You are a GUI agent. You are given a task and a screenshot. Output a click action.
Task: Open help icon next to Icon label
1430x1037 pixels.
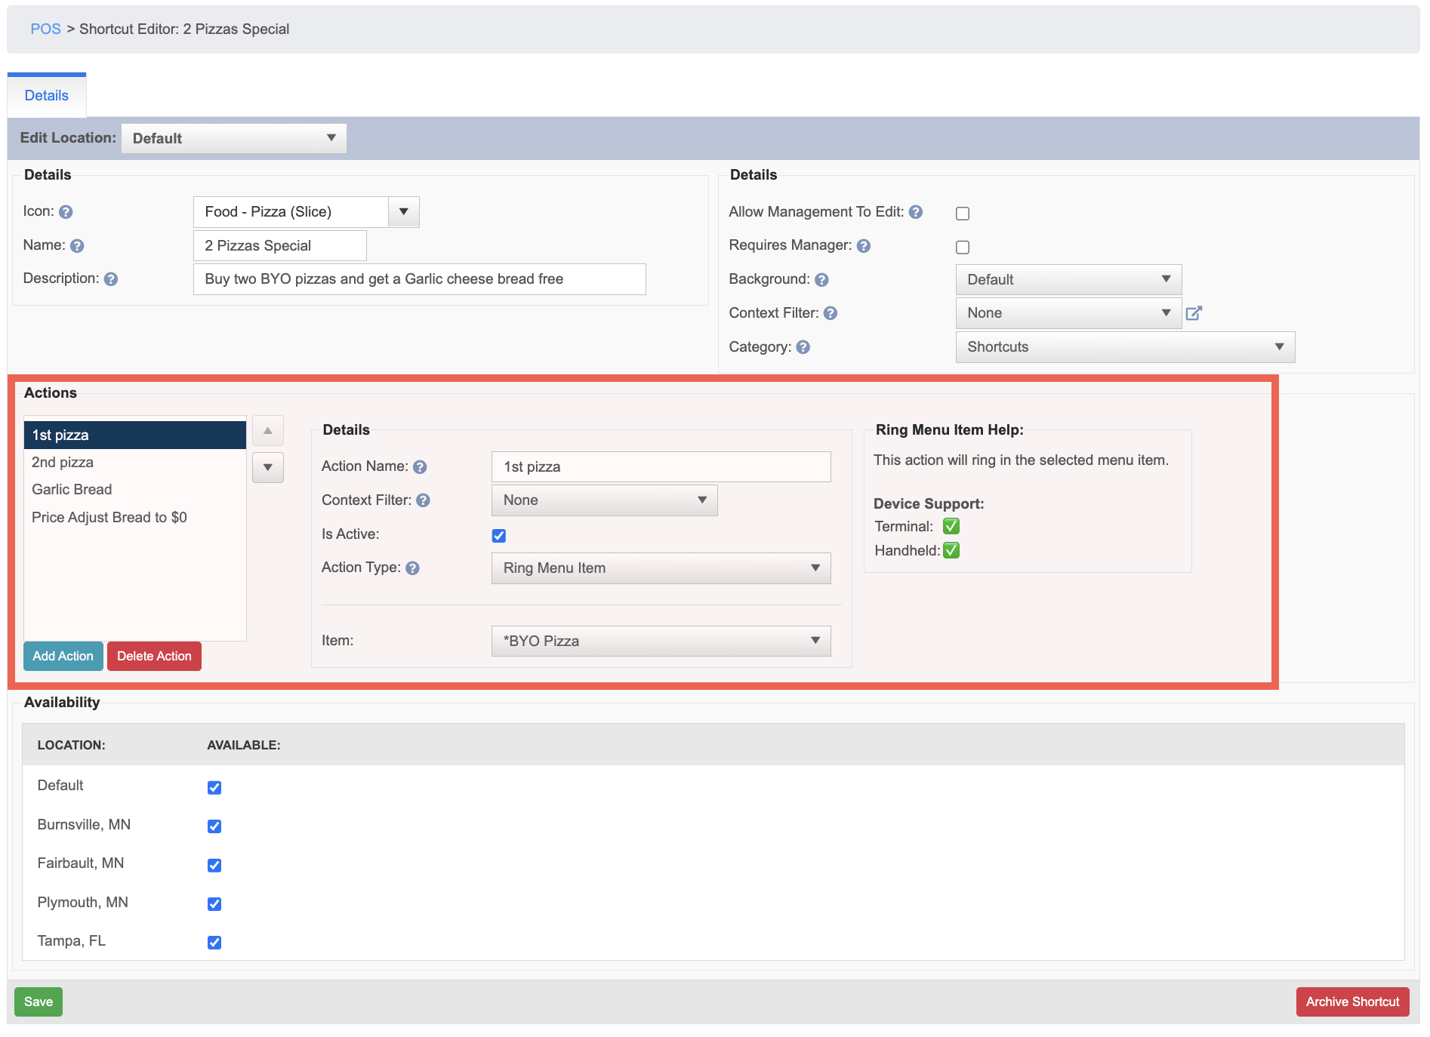[66, 212]
